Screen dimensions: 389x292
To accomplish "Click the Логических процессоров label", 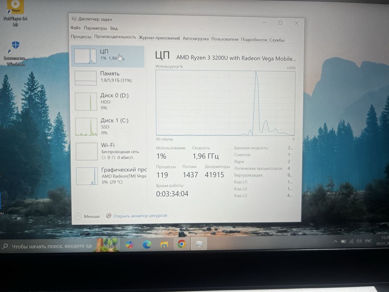I will 258,169.
